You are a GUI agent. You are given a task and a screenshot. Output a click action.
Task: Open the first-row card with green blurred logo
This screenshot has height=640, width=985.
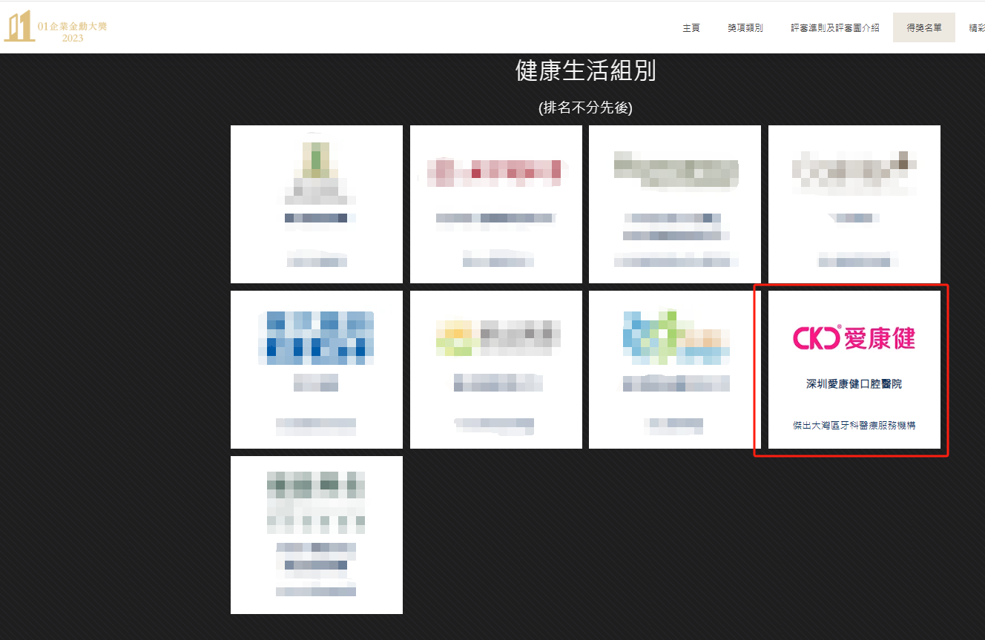coord(317,204)
